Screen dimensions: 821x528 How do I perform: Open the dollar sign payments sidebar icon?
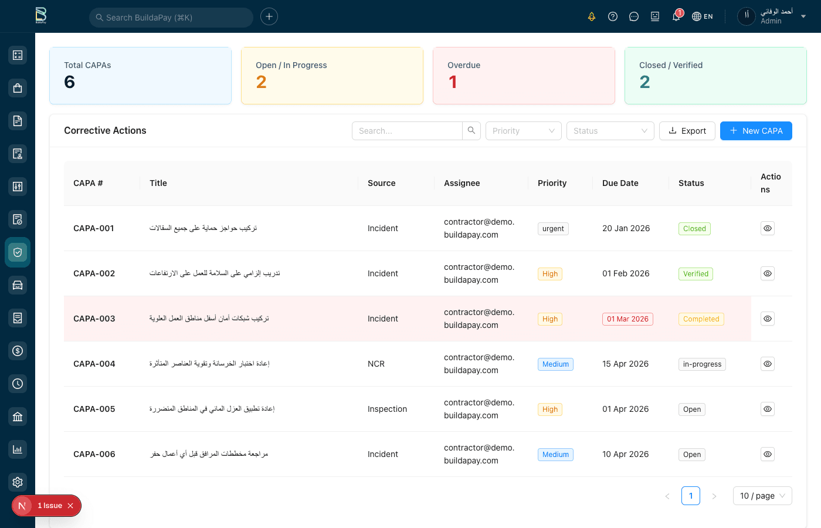18,351
